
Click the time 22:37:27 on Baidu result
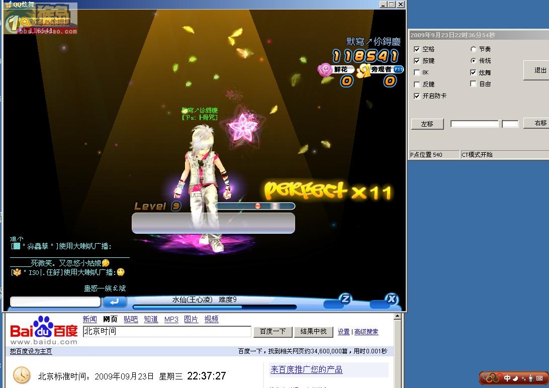[207, 376]
